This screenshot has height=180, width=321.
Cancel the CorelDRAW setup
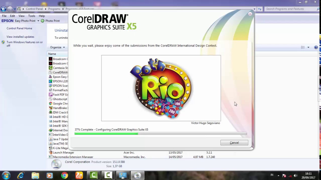[x=234, y=142]
